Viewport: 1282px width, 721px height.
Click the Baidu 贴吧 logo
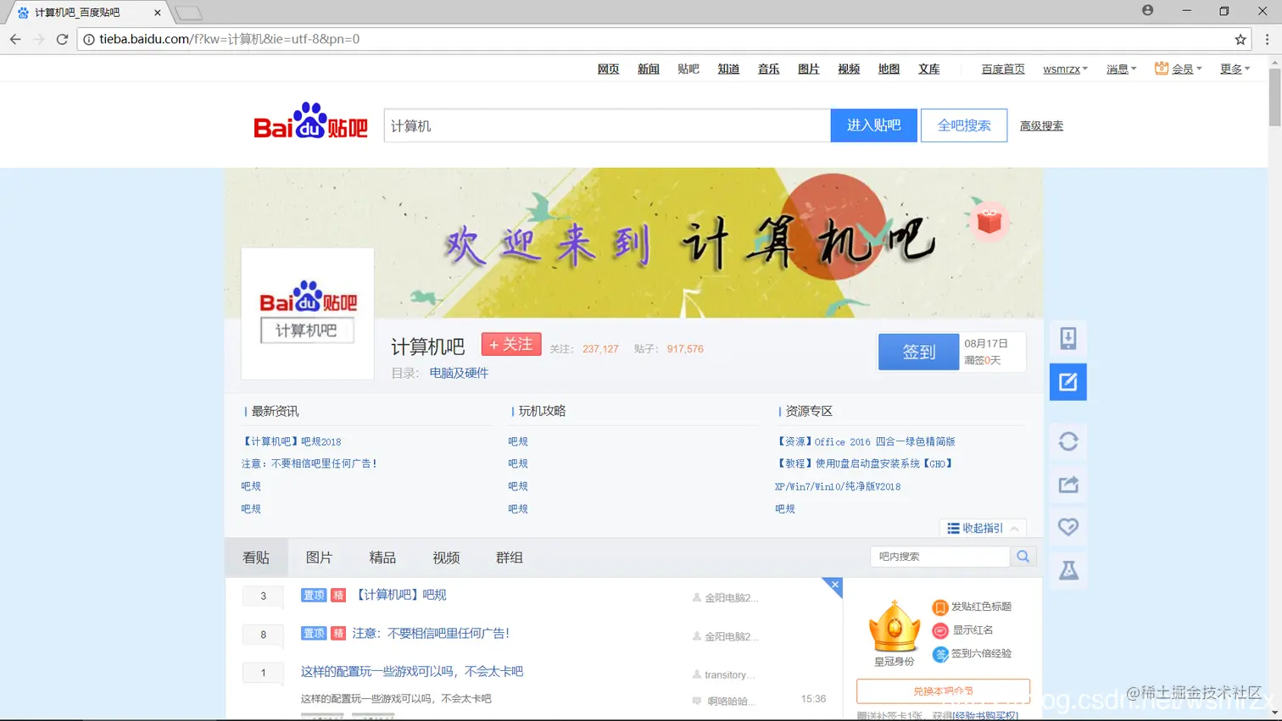coord(309,122)
